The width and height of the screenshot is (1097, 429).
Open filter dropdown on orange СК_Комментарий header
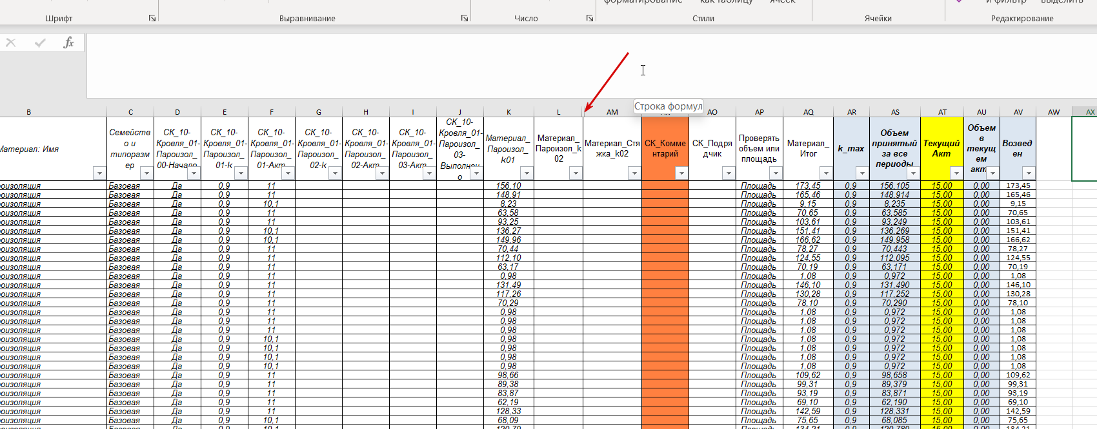pyautogui.click(x=681, y=173)
